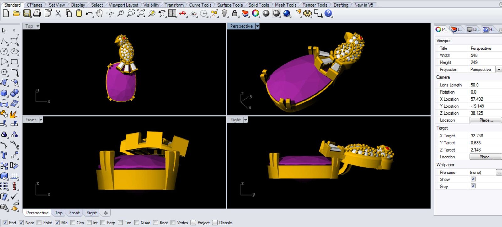Screen dimensions: 502x227
Task: Click the Help question mark icon
Action: tap(328, 13)
